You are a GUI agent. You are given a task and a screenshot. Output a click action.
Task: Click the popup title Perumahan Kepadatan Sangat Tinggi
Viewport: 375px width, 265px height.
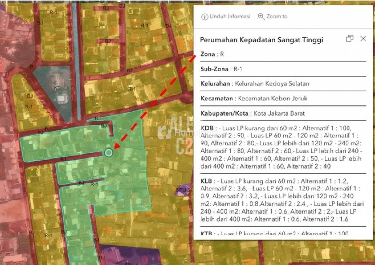pos(261,40)
